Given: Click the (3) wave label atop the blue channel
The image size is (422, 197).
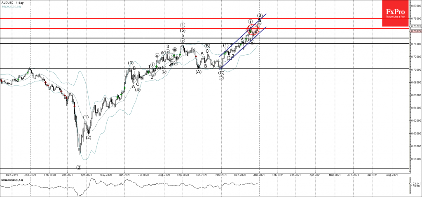Looking at the screenshot, I should (260, 16).
